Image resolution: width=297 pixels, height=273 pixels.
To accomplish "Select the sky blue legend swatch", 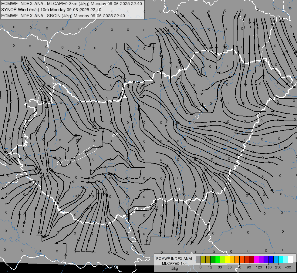I will tap(276, 259).
